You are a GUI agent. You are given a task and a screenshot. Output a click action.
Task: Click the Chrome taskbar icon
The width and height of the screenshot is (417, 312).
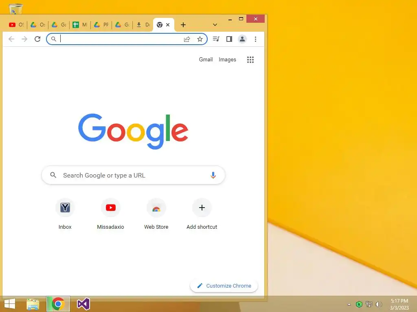[58, 304]
